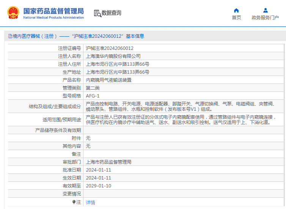Image resolution: width=286 pixels, height=209 pixels.
Task: Select 上海澳华内镜股份有限公司 cell
Action: point(113,56)
